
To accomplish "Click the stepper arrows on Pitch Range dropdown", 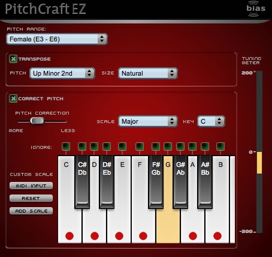I will [102, 39].
